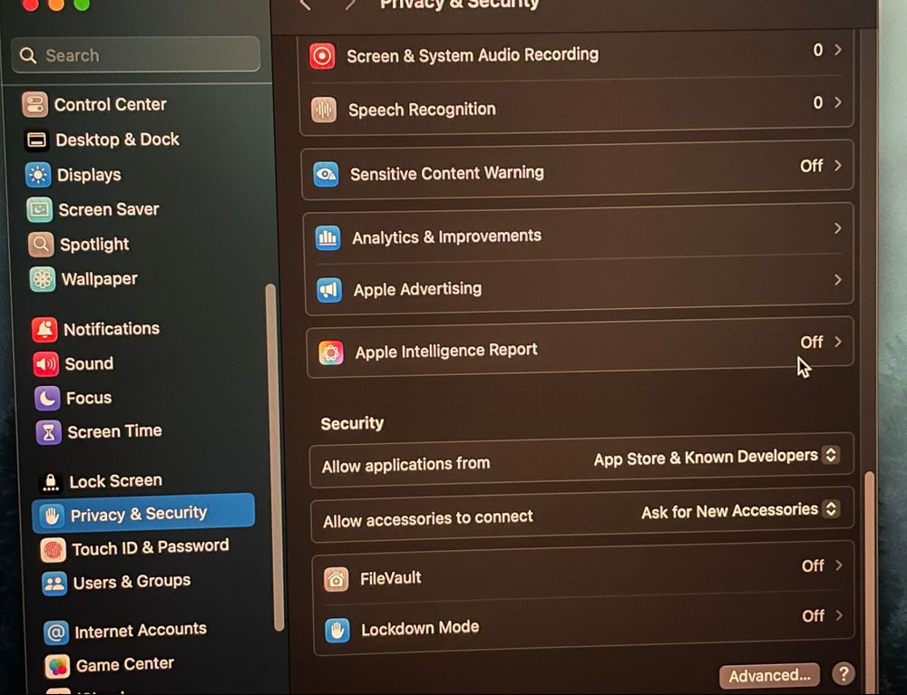Open help with the question mark button
Image resolution: width=907 pixels, height=695 pixels.
[844, 673]
